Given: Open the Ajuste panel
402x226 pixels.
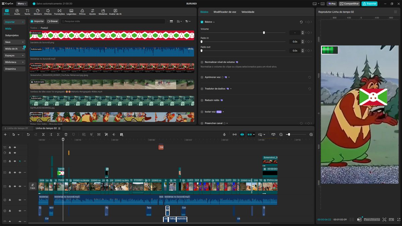Looking at the screenshot, I should pos(92,12).
